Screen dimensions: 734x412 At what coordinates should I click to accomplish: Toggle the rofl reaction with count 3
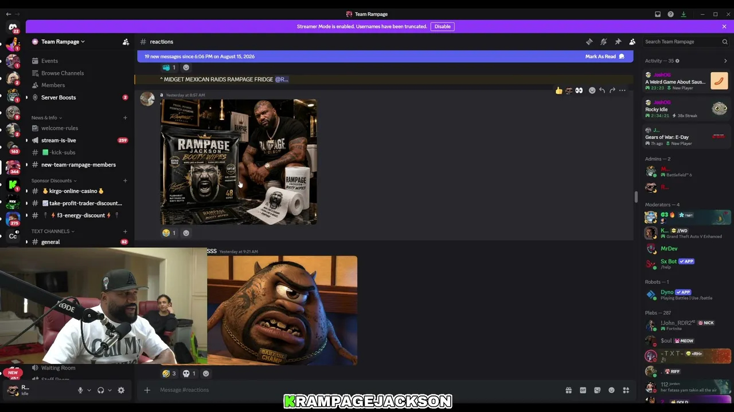[169, 374]
